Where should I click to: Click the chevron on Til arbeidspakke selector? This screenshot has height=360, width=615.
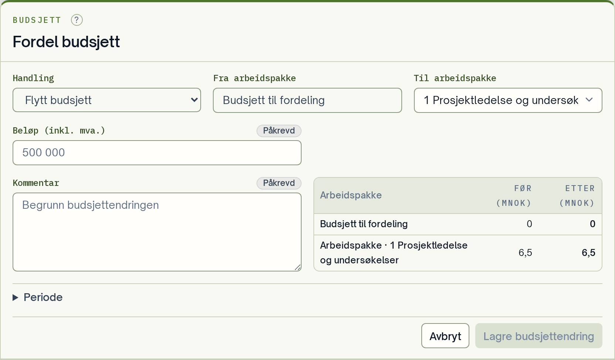pyautogui.click(x=589, y=100)
